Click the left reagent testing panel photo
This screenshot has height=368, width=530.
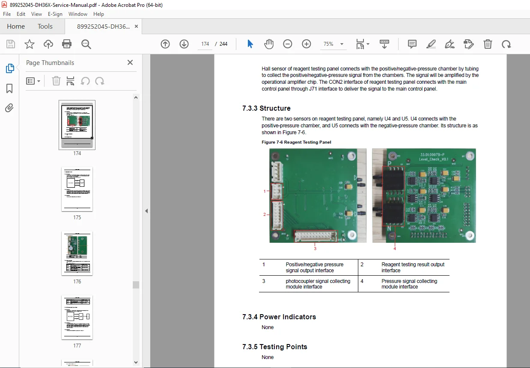point(318,195)
